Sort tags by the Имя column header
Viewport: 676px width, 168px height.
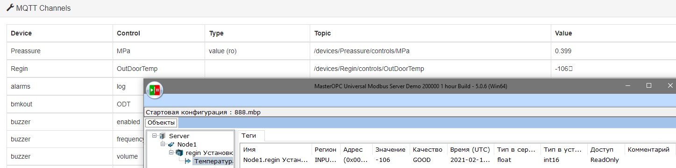point(276,149)
